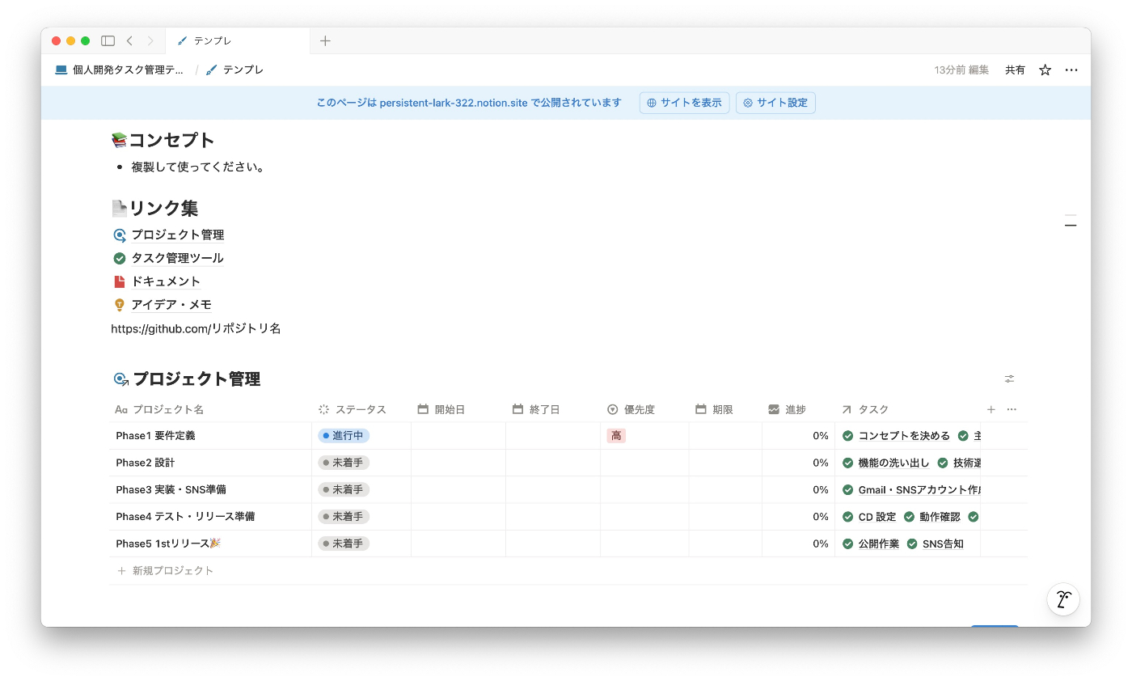Open 個人開発タスク管理テ... breadcrumb
Screen dimensions: 1132x681
pos(119,70)
